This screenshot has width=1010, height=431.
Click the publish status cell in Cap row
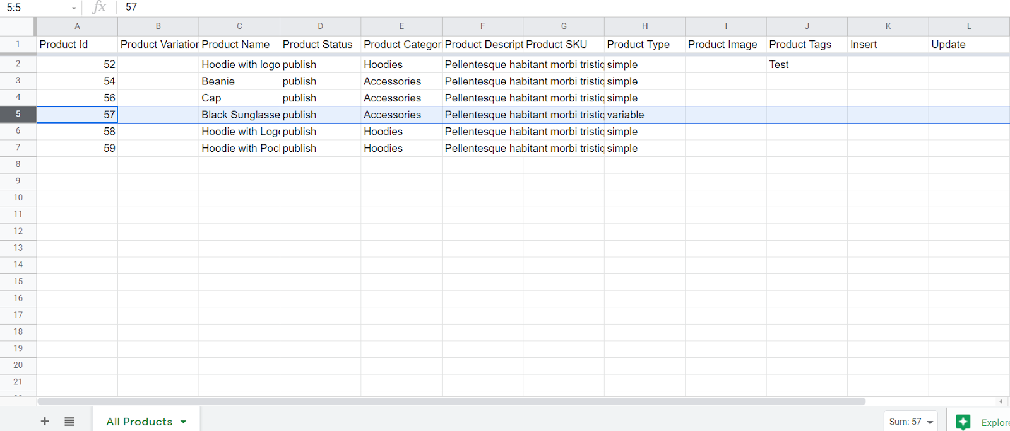[x=321, y=98]
